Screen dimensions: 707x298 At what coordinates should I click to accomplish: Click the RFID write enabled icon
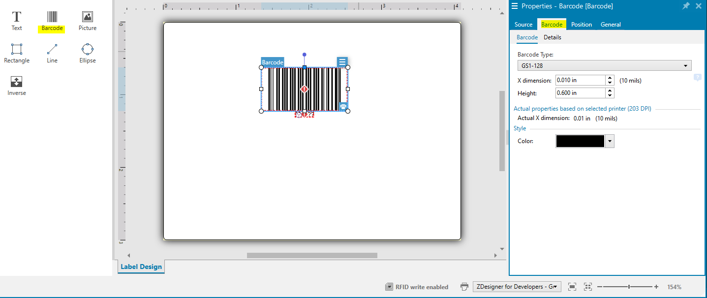pos(389,287)
